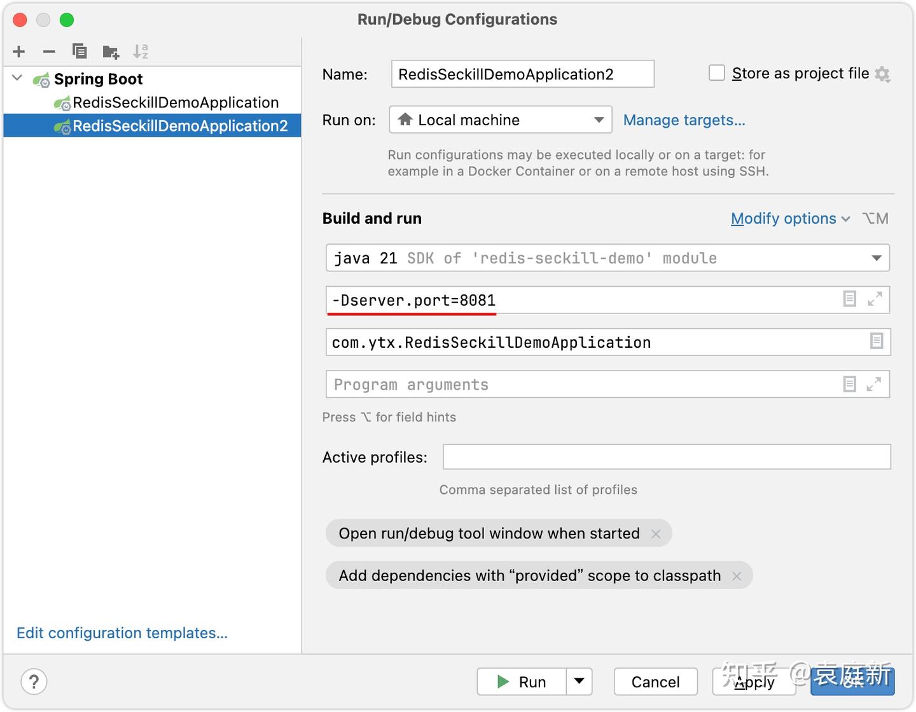Viewport: 916px width, 712px height.
Task: Open Edit configuration templates
Action: (122, 633)
